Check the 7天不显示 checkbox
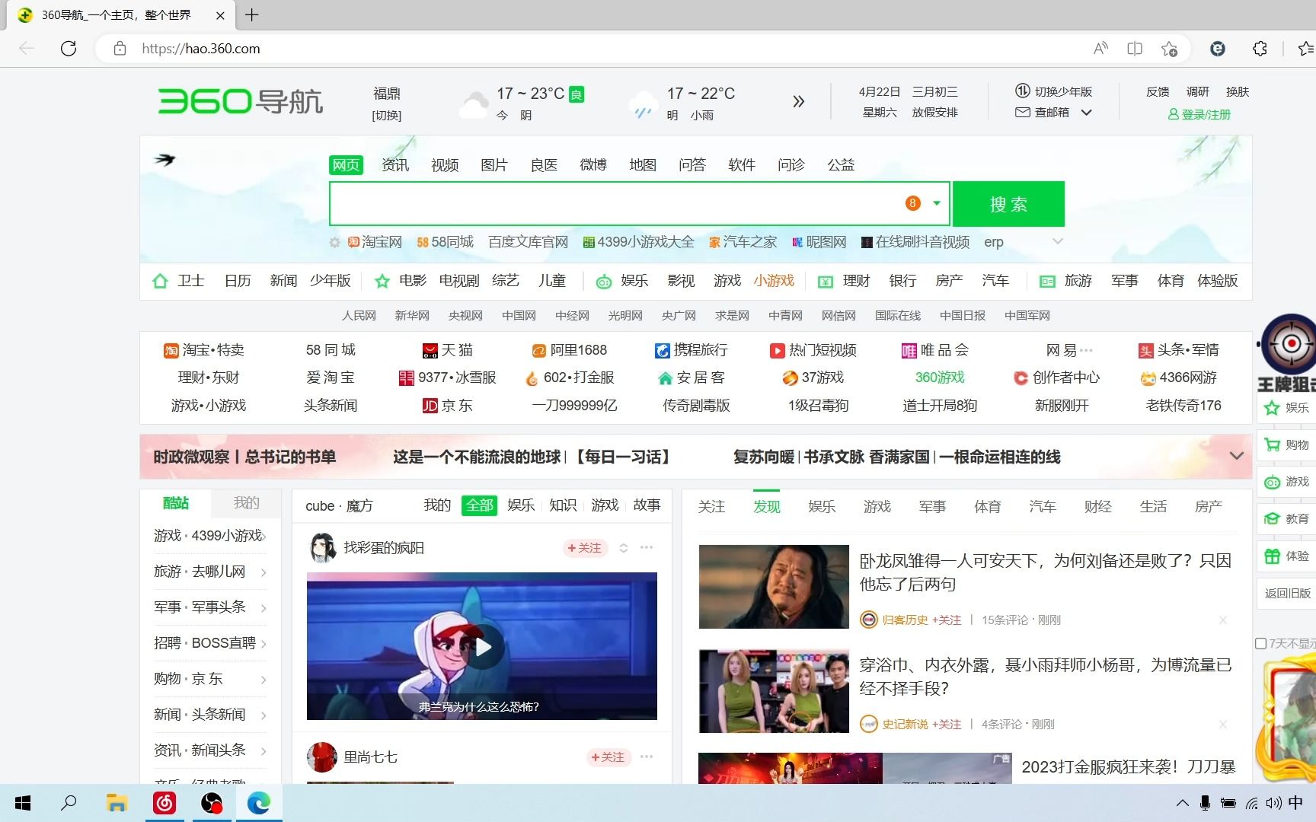 click(x=1260, y=644)
